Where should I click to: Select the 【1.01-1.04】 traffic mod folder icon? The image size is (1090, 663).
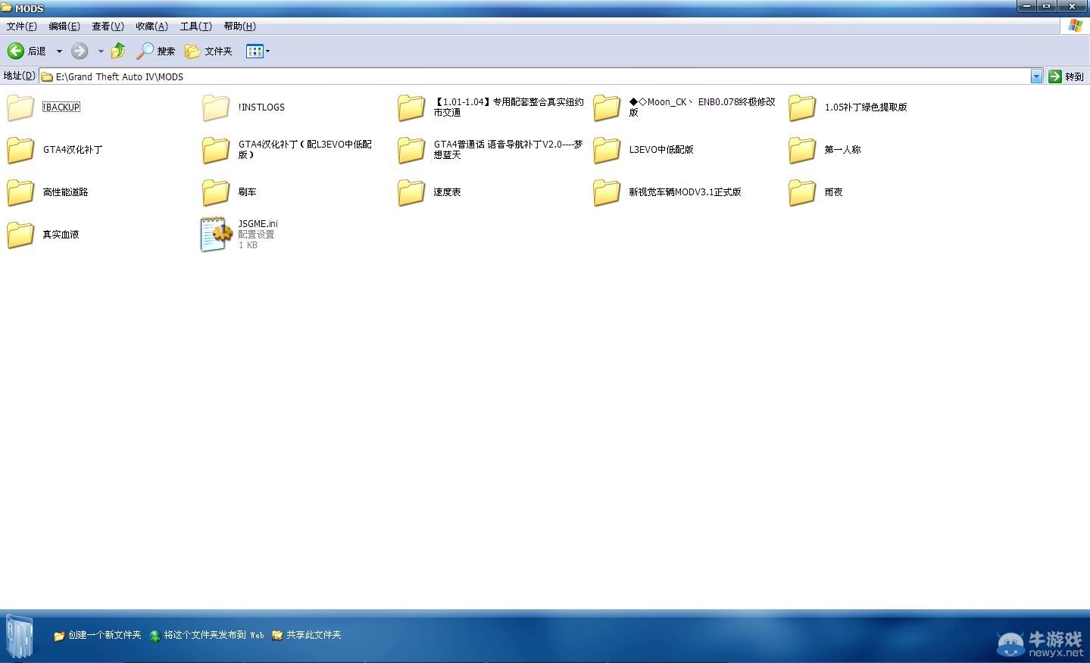411,107
